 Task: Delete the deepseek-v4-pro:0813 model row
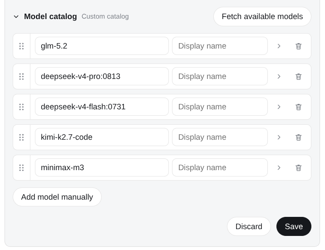[x=298, y=76]
